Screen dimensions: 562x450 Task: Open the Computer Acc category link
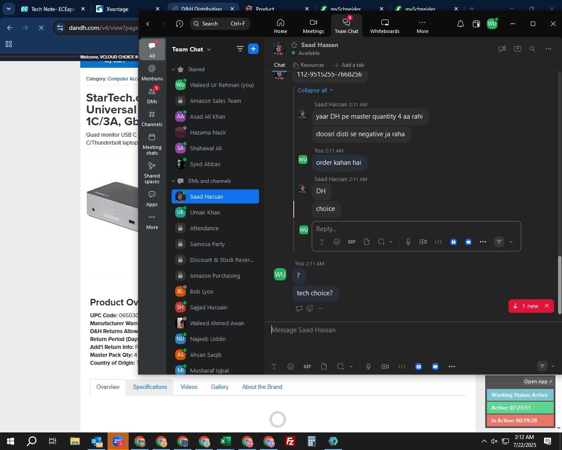coord(123,79)
